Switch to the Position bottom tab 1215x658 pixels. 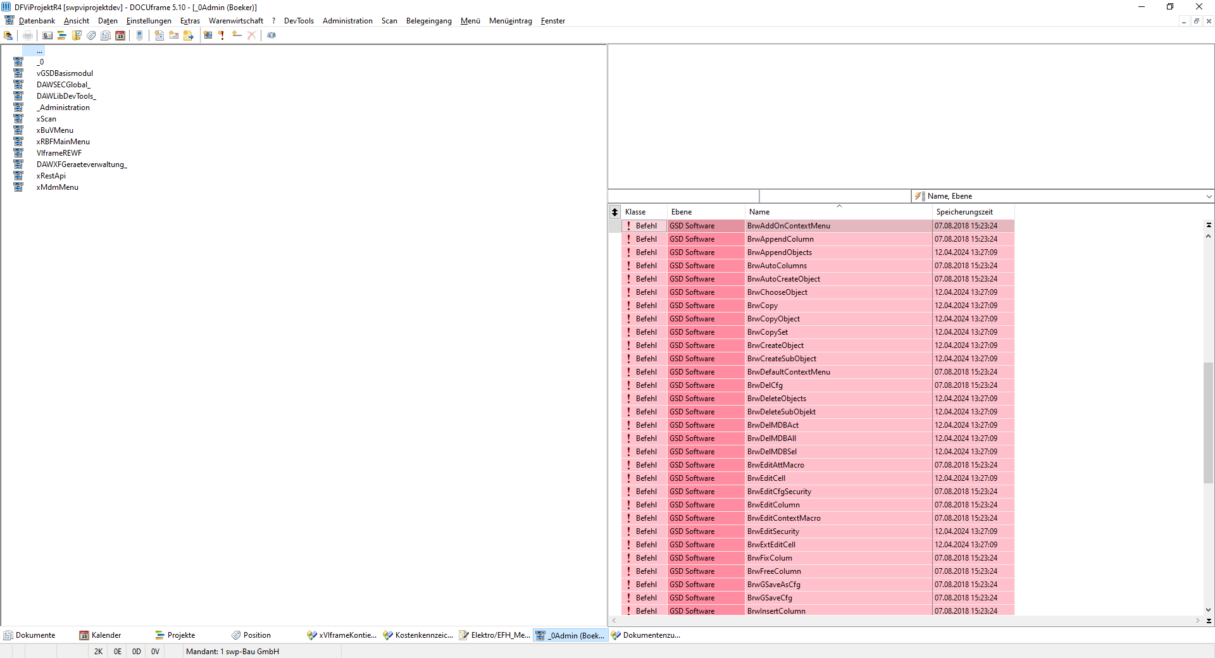click(x=251, y=635)
